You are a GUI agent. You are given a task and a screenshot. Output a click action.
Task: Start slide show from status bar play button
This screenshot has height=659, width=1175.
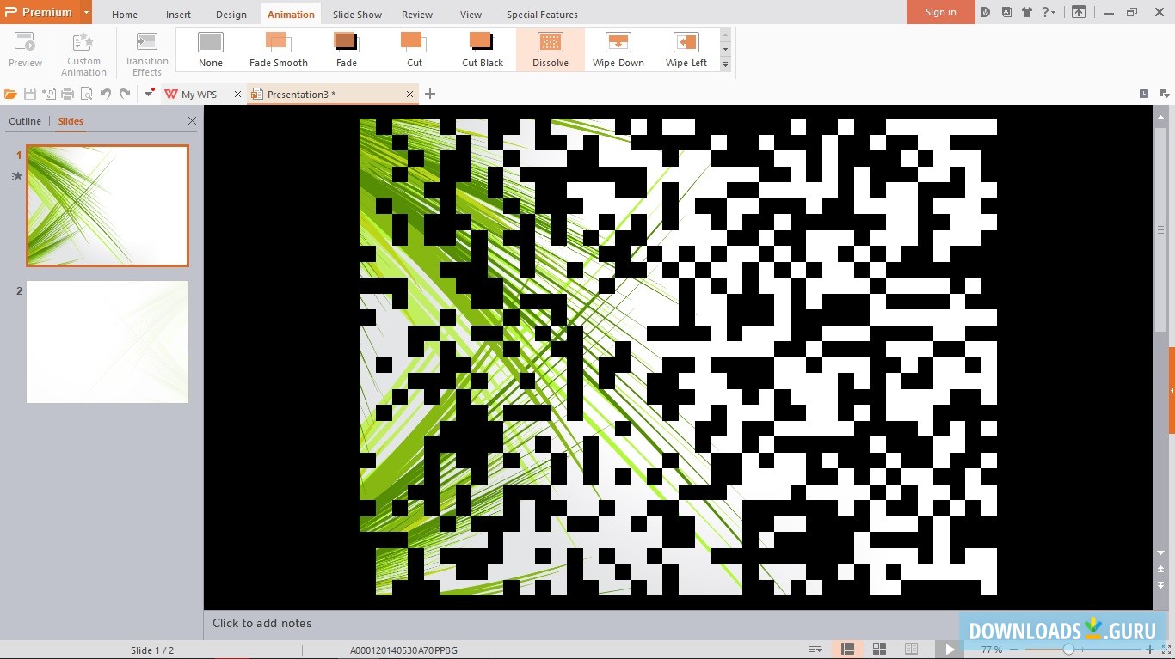[x=949, y=650]
